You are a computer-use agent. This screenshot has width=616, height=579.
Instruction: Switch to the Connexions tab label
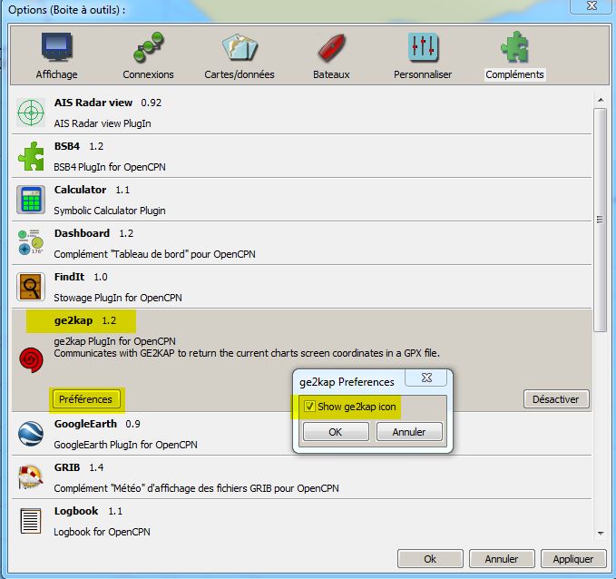(148, 74)
